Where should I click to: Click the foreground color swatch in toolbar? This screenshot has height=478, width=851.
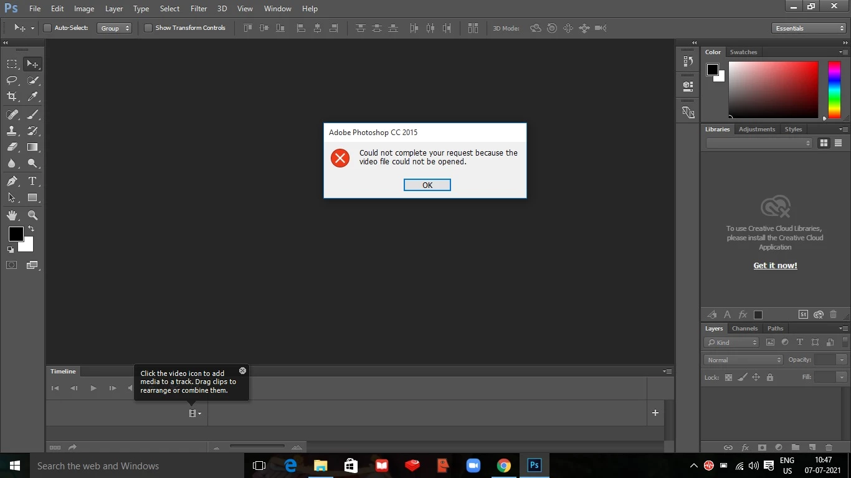click(16, 234)
